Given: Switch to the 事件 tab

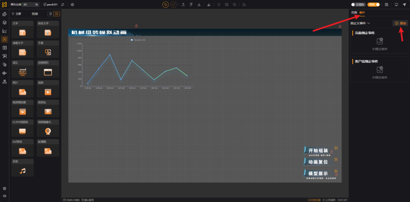Looking at the screenshot, I should point(362,13).
